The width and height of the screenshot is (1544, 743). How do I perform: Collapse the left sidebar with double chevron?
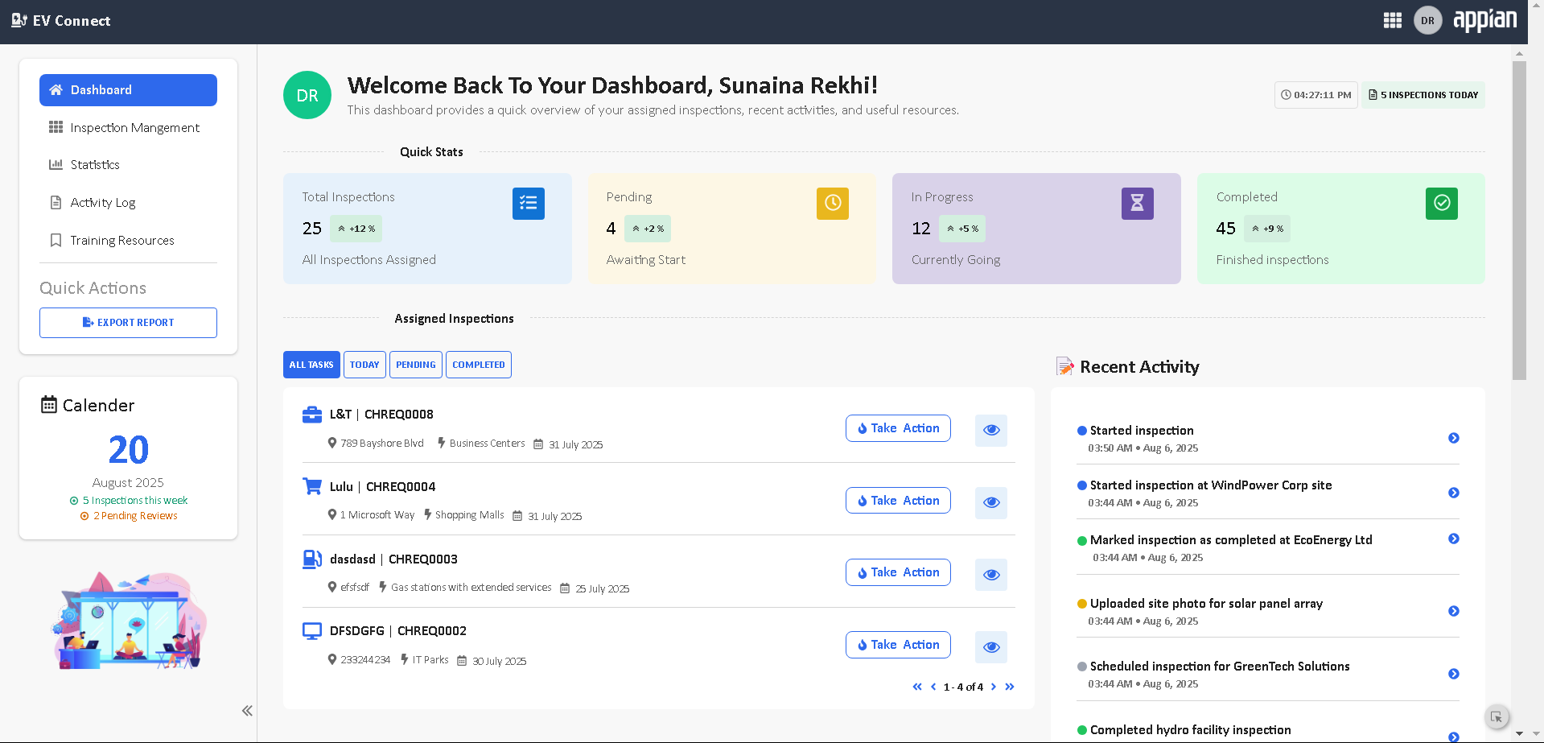click(x=247, y=710)
